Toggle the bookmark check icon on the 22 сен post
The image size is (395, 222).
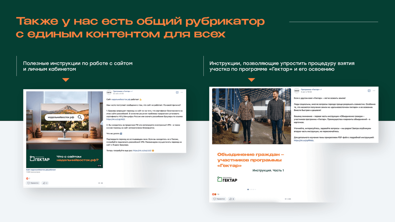[x=177, y=92]
